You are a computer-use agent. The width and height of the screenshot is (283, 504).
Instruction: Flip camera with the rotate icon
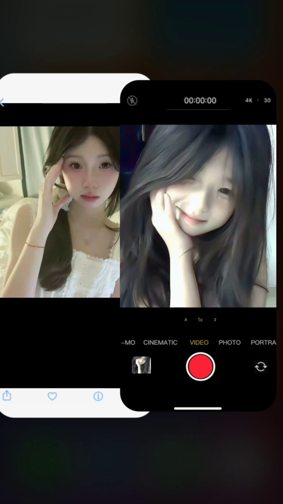261,366
